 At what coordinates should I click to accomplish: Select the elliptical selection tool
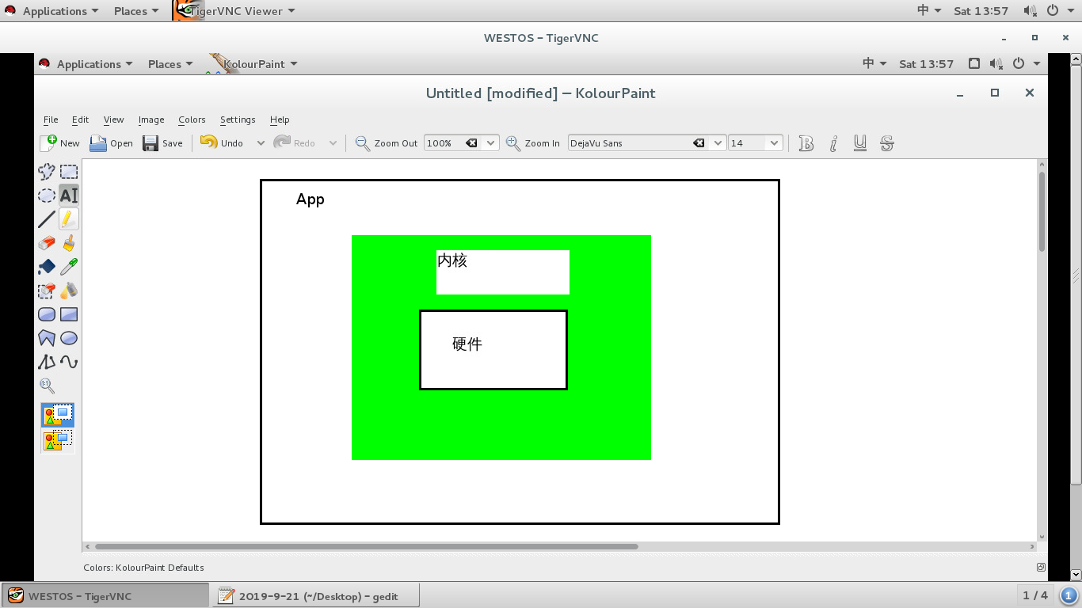tap(47, 196)
